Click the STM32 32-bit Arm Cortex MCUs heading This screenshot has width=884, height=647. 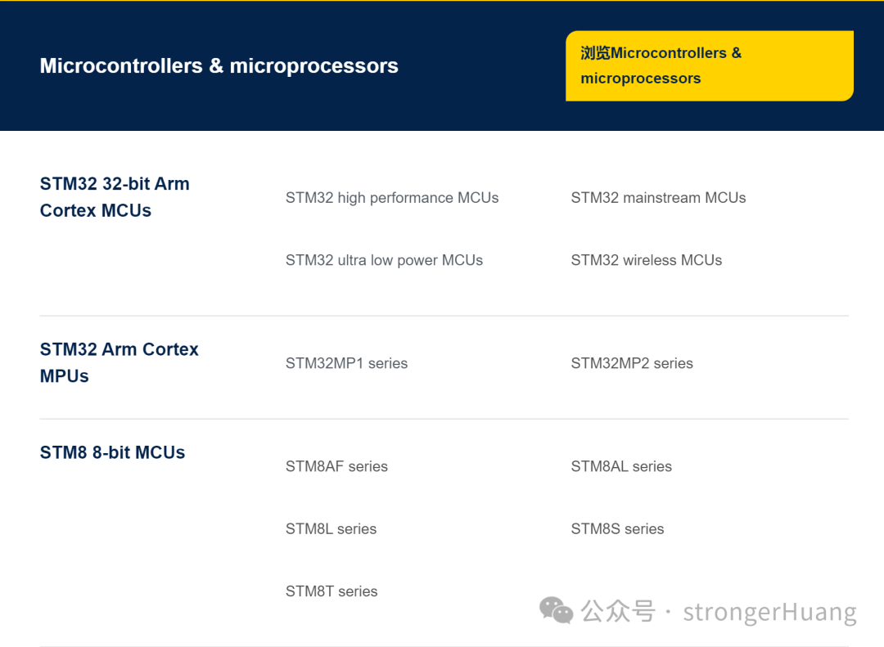[x=115, y=196]
